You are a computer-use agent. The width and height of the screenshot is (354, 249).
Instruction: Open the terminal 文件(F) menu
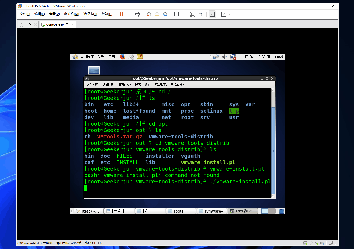click(92, 85)
